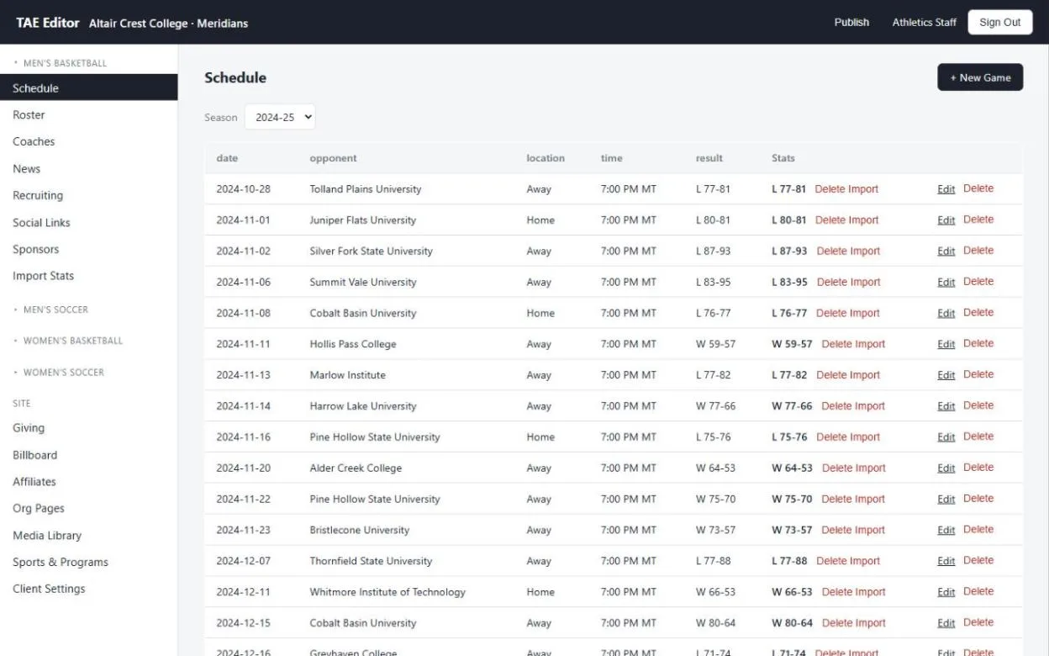Click the opponent column header
Viewport: 1049px width, 656px height.
(x=333, y=158)
